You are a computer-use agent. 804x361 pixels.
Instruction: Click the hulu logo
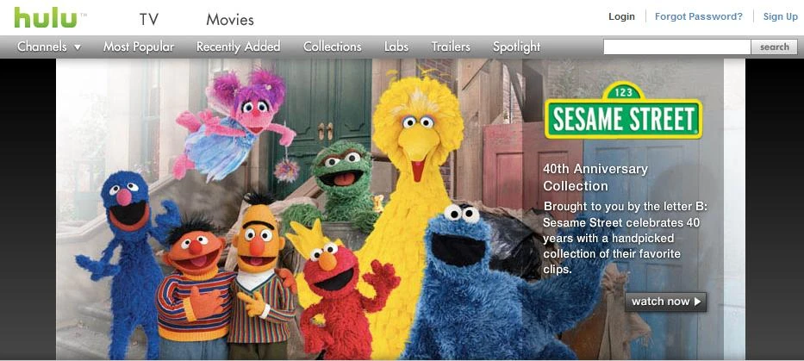click(47, 17)
